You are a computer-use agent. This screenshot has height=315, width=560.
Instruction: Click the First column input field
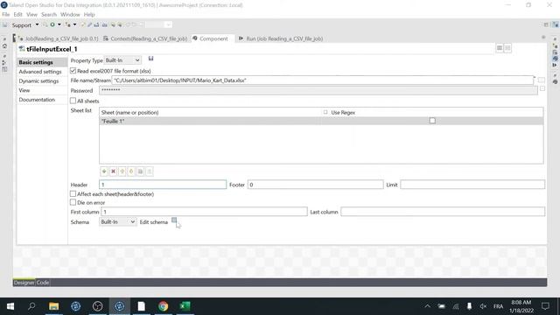click(x=204, y=212)
